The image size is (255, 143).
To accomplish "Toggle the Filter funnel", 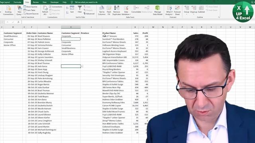I will pos(80,9).
